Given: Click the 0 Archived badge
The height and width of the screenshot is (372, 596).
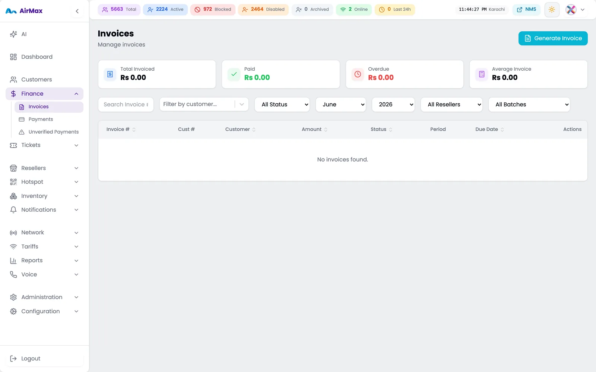Looking at the screenshot, I should point(312,9).
